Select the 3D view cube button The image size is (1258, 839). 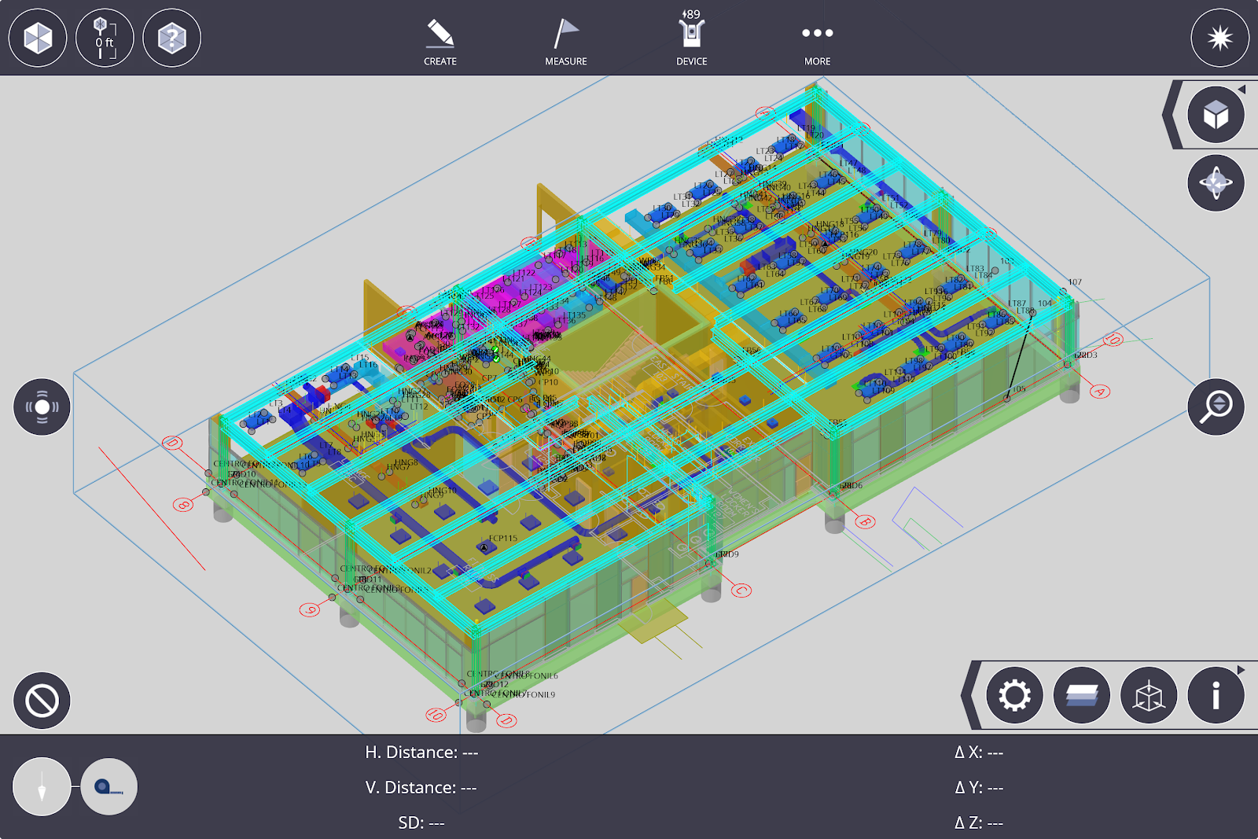coord(1216,115)
